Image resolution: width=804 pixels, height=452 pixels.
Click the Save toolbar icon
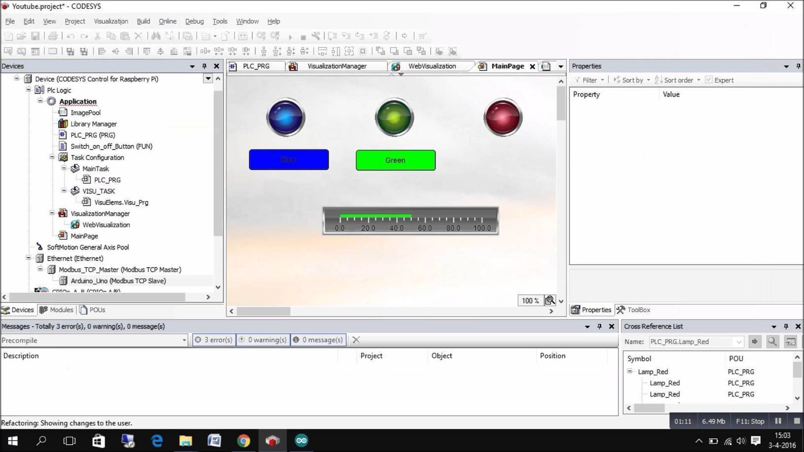click(x=35, y=36)
